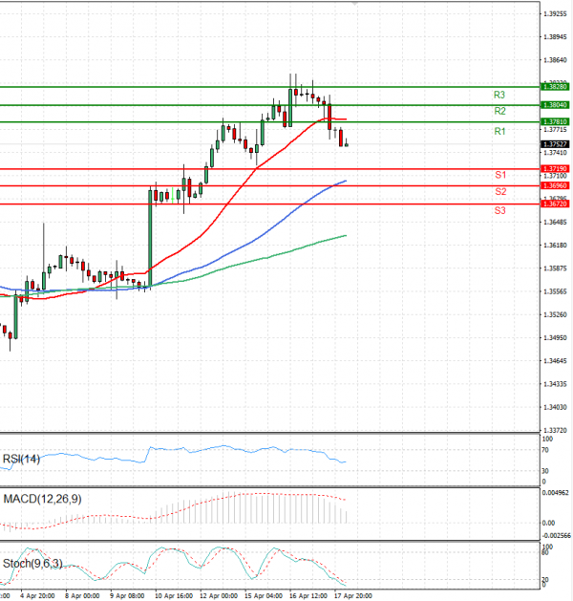Click the S3 support level label
The height and width of the screenshot is (601, 573).
(x=499, y=210)
